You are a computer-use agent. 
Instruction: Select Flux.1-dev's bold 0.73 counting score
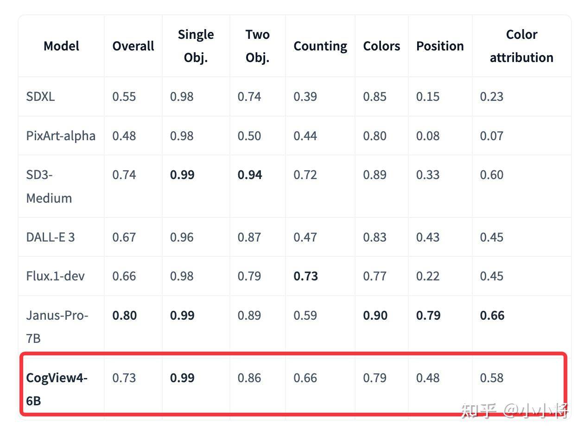(x=305, y=276)
